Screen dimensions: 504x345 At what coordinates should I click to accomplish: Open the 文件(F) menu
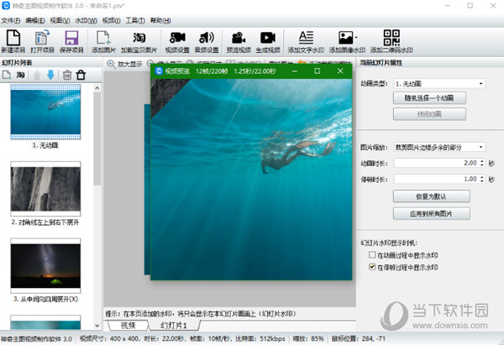coord(11,20)
